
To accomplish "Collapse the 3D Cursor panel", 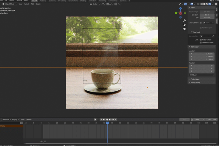I will [x=189, y=47].
